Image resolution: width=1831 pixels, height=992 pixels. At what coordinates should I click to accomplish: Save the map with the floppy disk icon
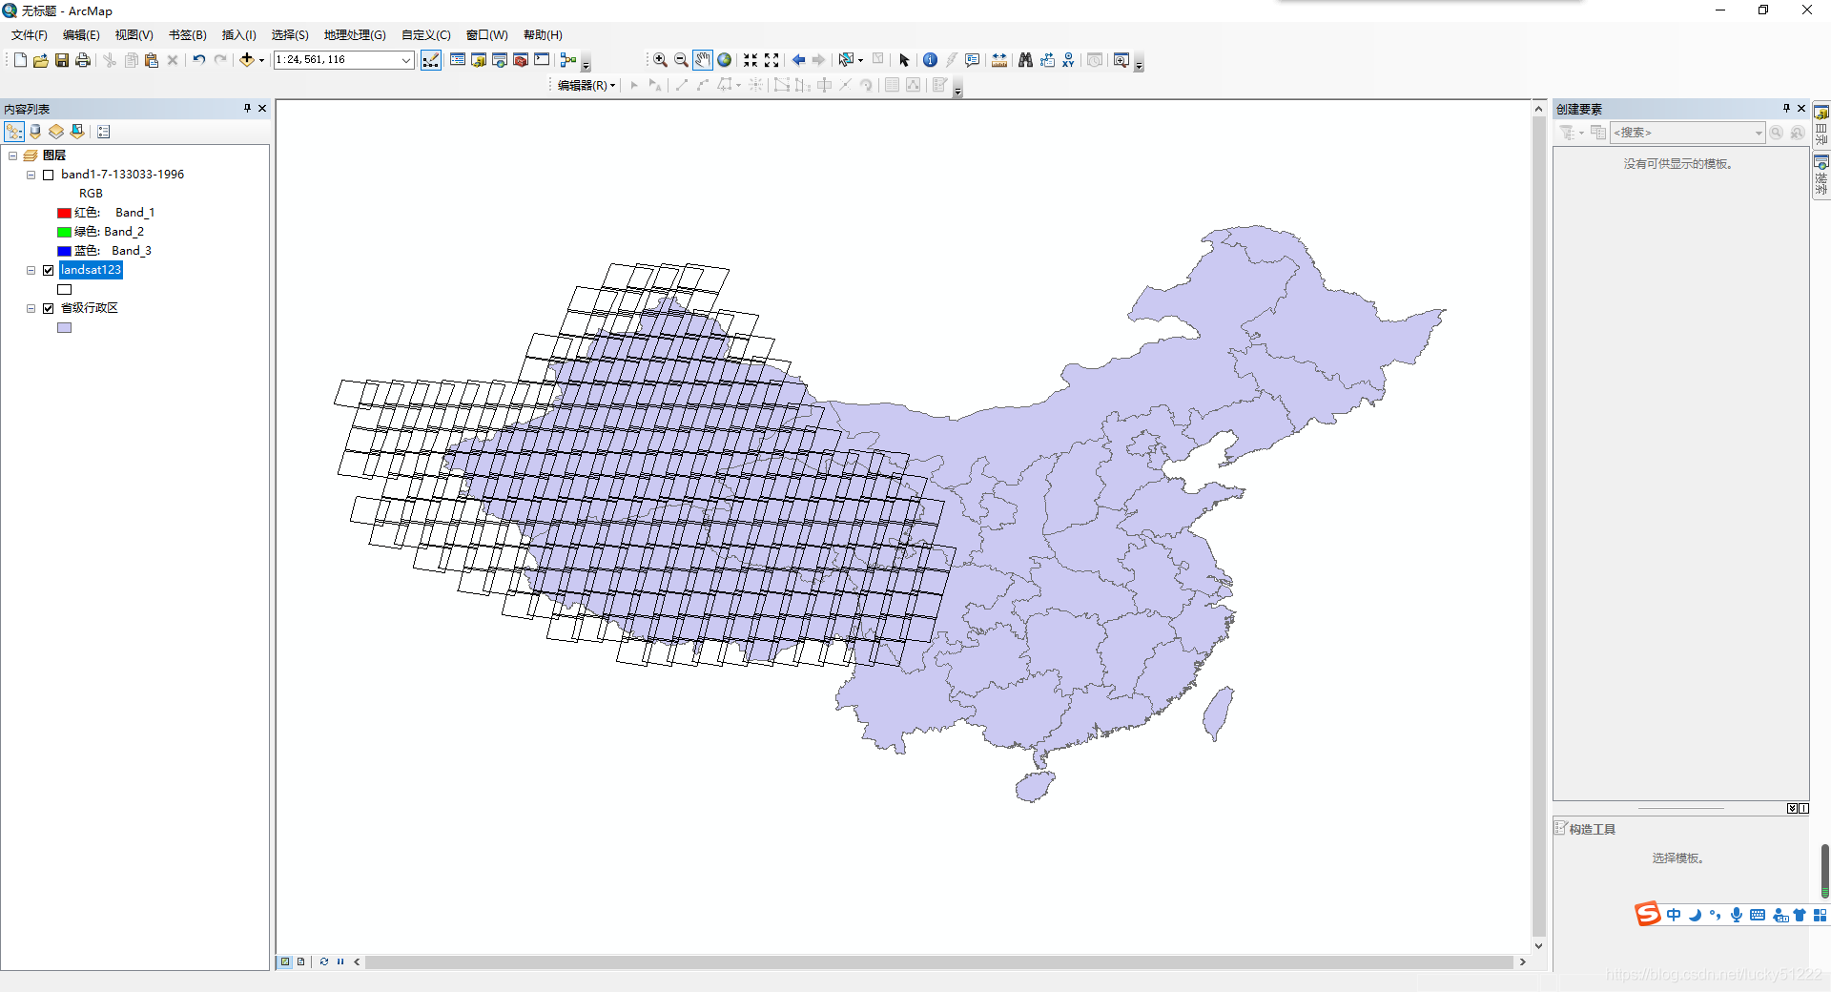coord(61,60)
